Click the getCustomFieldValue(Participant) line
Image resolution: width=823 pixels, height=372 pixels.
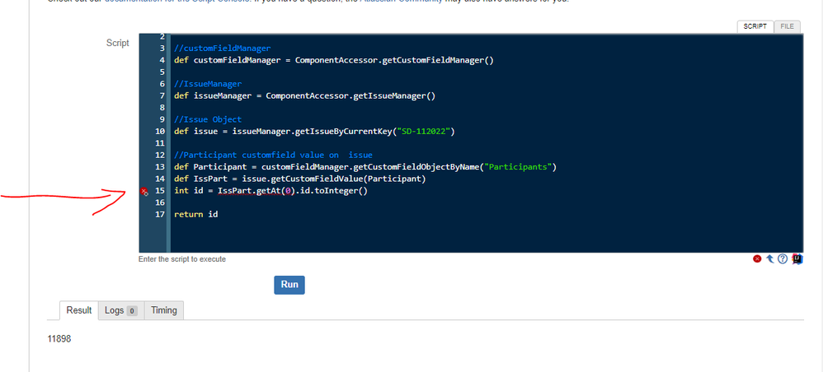coord(299,179)
